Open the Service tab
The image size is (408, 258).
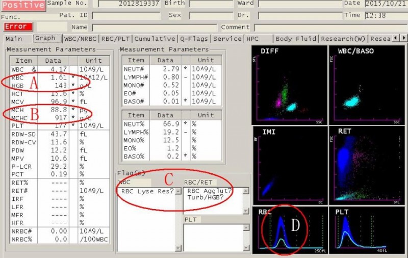coord(227,39)
